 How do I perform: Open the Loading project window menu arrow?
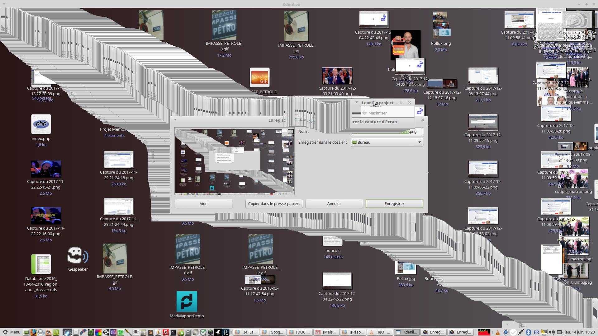(x=357, y=102)
